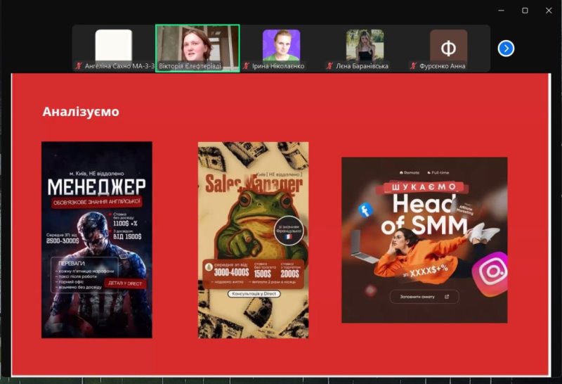Screen dimensions: 562x384
Task: Click the ШУКАЄМО banner text
Action: 424,187
